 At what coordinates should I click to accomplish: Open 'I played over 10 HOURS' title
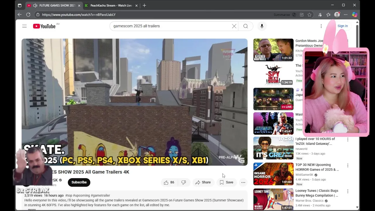tap(315, 141)
